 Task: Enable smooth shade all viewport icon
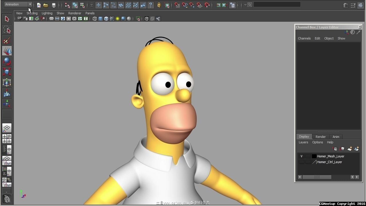(100, 19)
